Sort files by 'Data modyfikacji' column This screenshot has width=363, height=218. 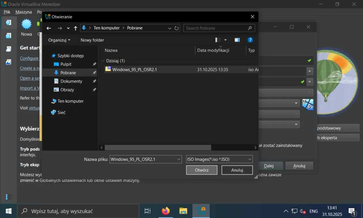[220, 50]
